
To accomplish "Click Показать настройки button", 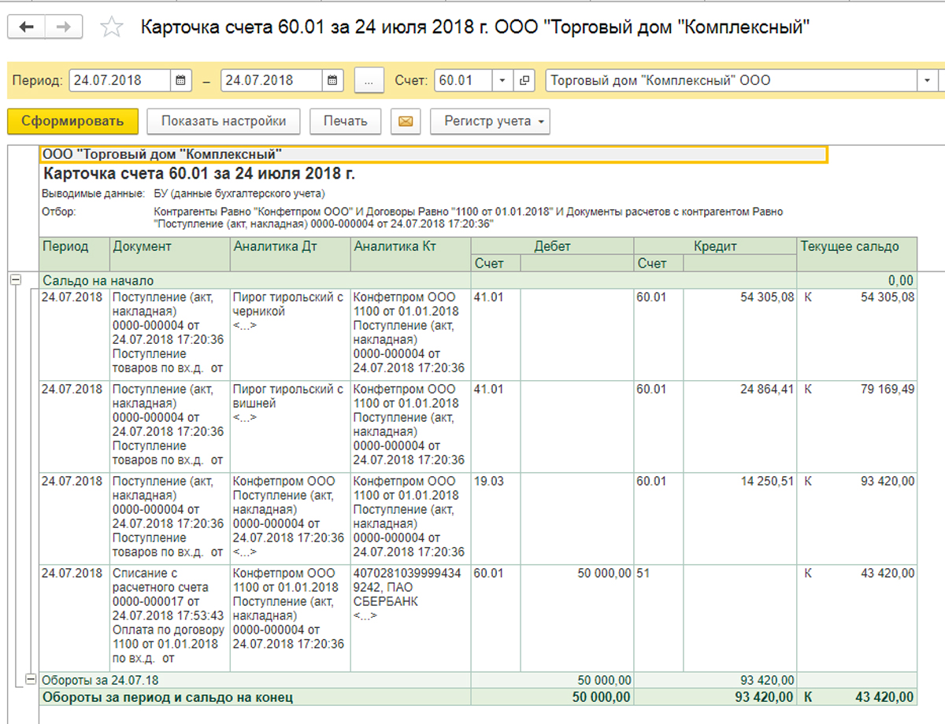I will pyautogui.click(x=223, y=121).
